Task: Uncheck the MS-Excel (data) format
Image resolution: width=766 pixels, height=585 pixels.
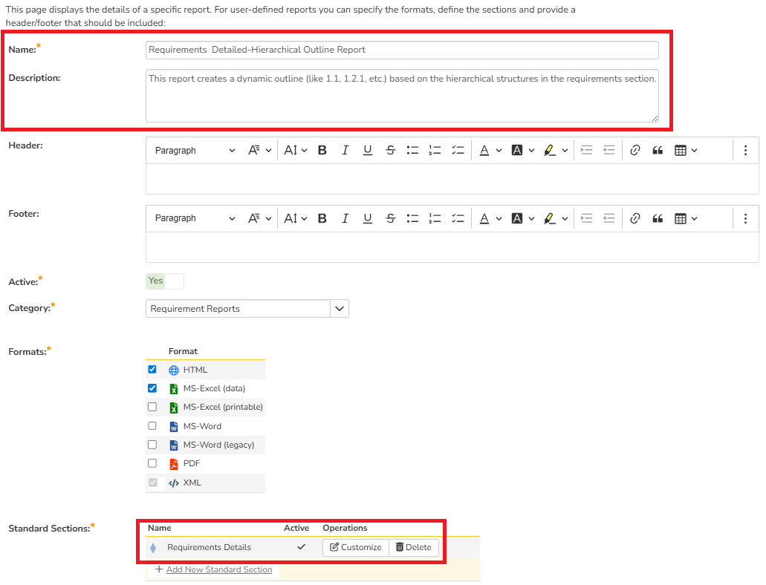Action: tap(152, 388)
